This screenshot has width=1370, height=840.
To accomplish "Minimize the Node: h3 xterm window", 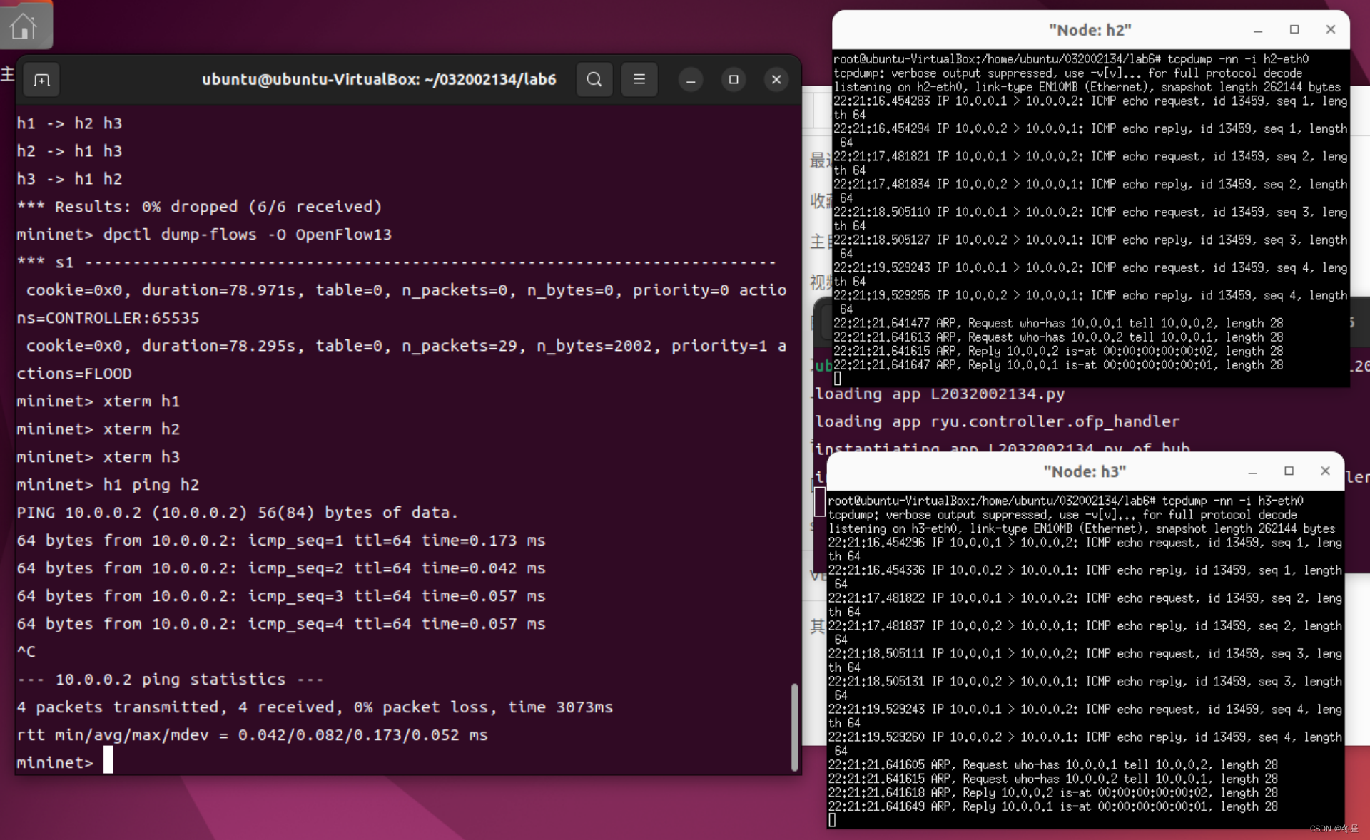I will point(1252,471).
